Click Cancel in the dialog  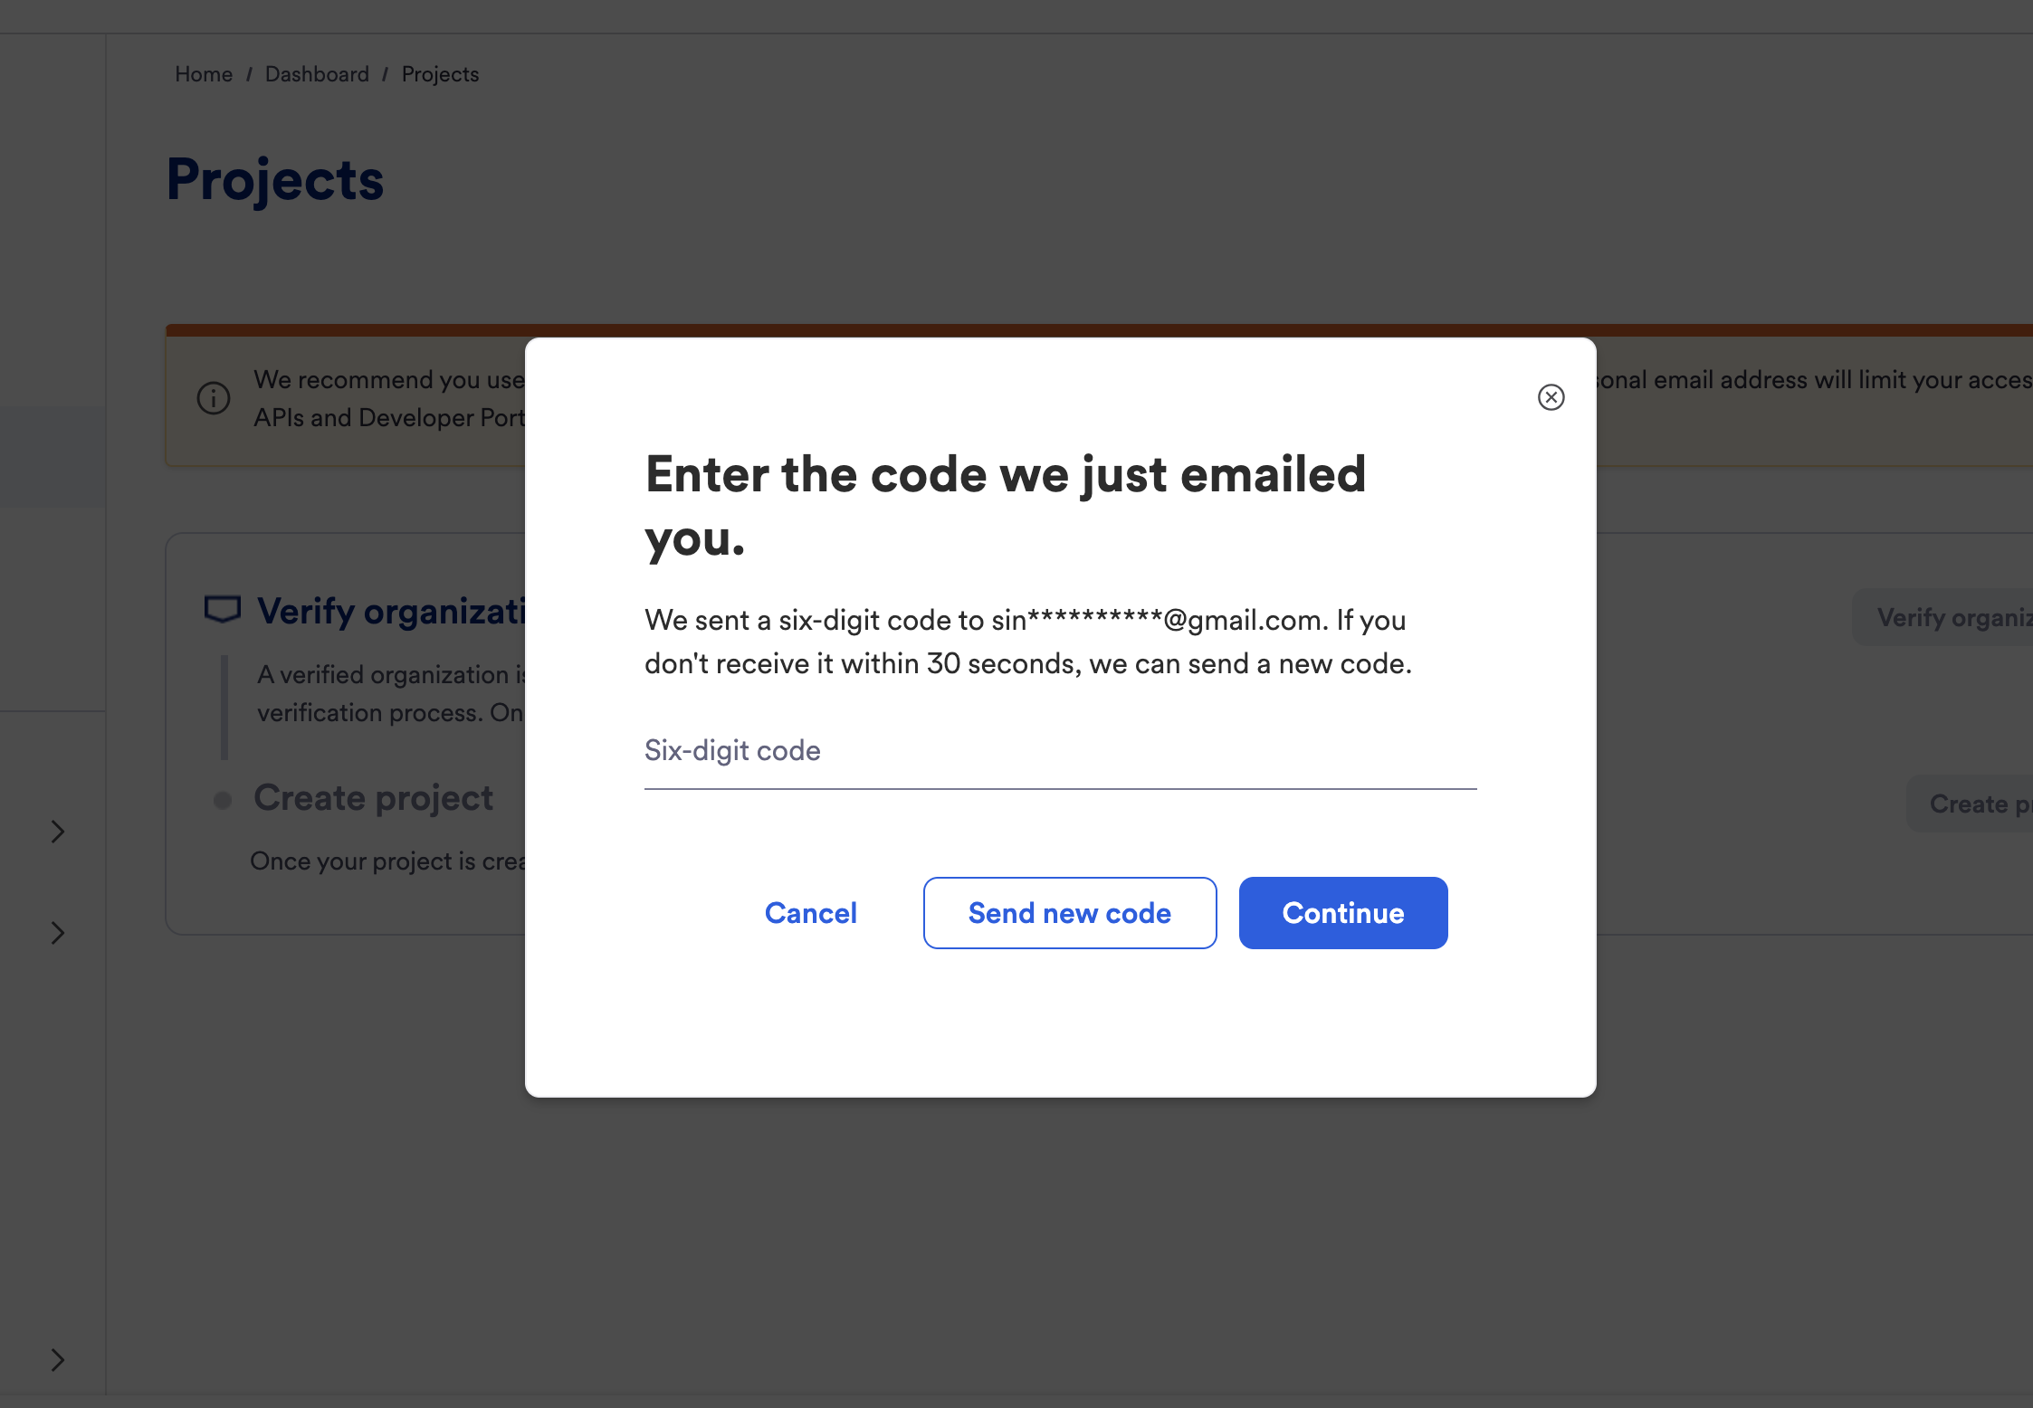[x=810, y=913]
